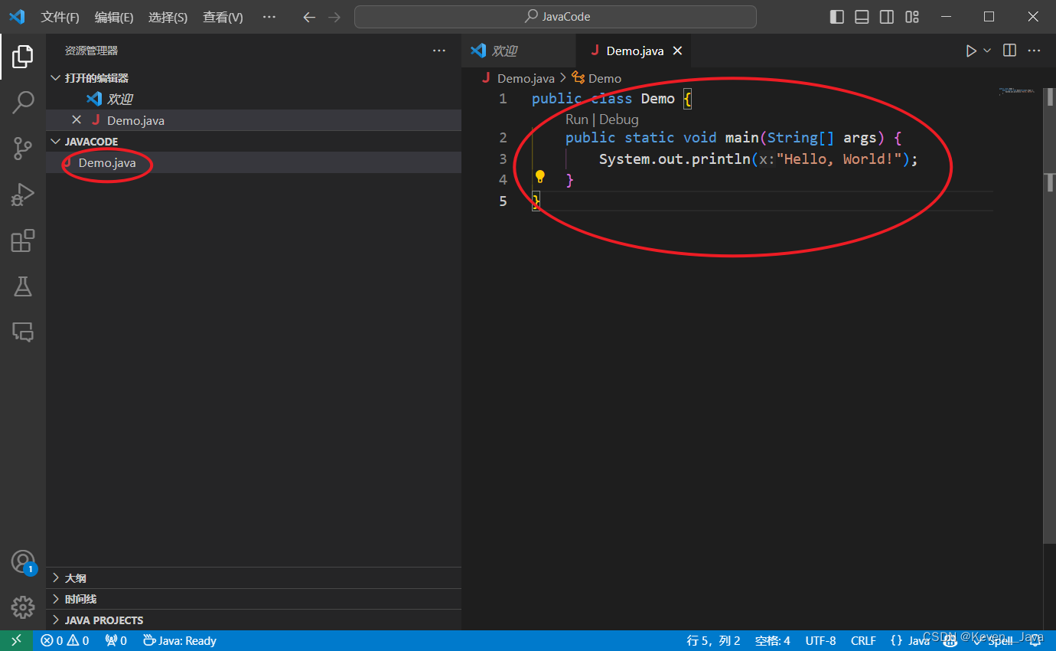The image size is (1056, 651).
Task: Click the Run Java play button
Action: [x=971, y=51]
